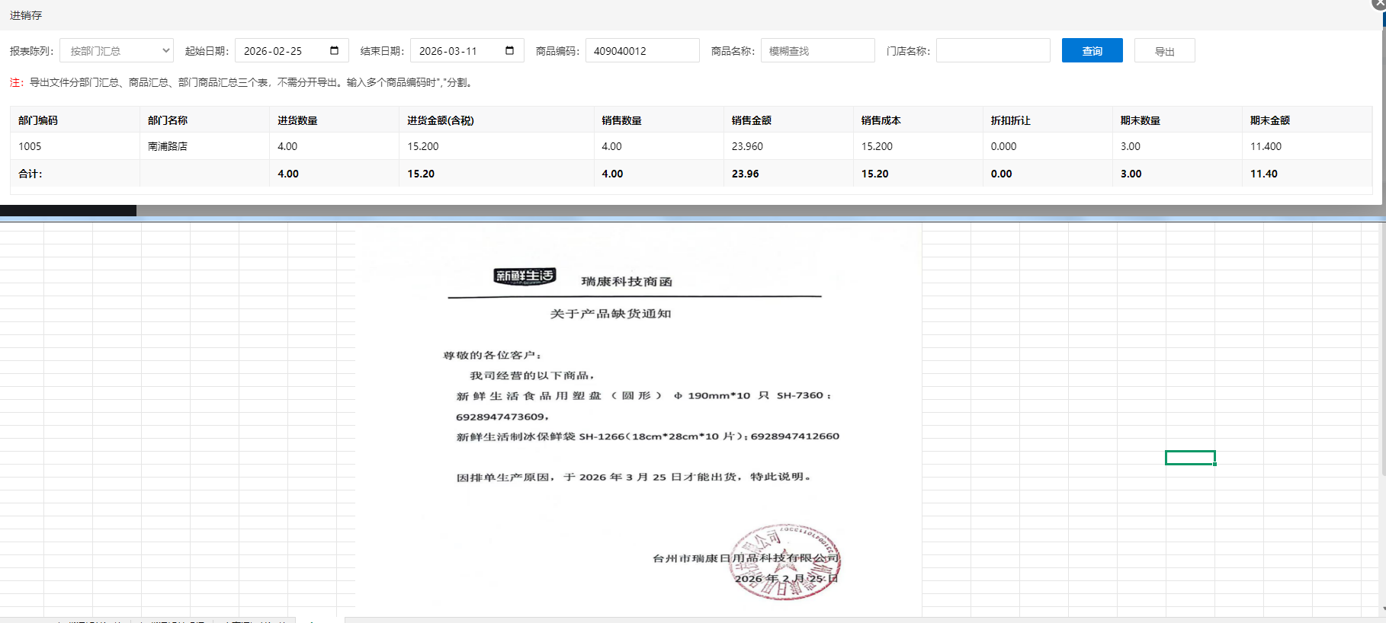Click the green-outlined selected spreadsheet cell

point(1189,458)
